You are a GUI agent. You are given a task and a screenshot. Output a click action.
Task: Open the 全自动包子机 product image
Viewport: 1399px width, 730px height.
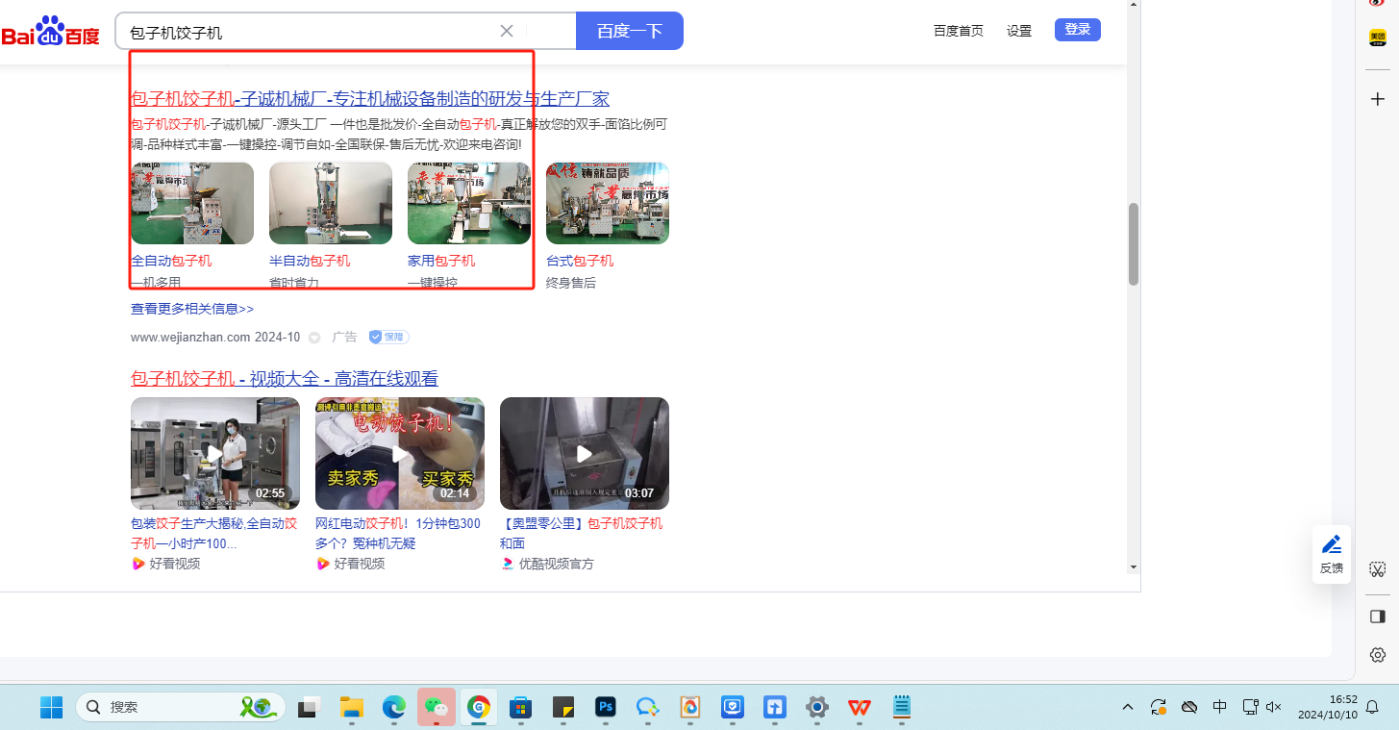coord(192,203)
